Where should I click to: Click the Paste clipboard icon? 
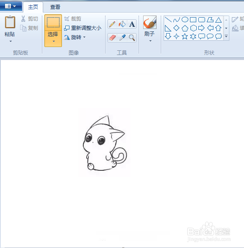tap(10, 22)
